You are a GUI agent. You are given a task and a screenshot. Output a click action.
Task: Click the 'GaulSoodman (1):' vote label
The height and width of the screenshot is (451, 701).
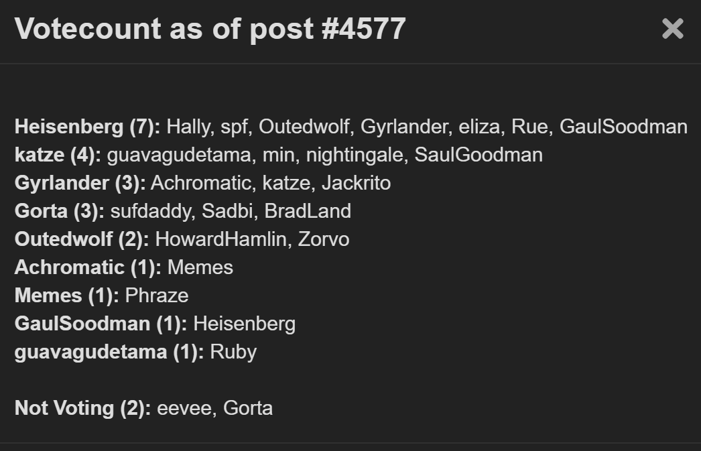click(101, 324)
